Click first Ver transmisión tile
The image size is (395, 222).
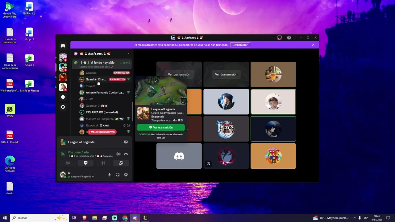click(179, 74)
